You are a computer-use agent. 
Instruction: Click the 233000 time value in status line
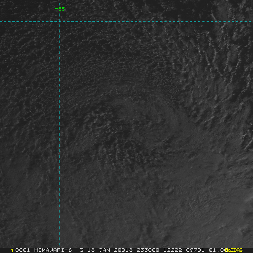148,250
